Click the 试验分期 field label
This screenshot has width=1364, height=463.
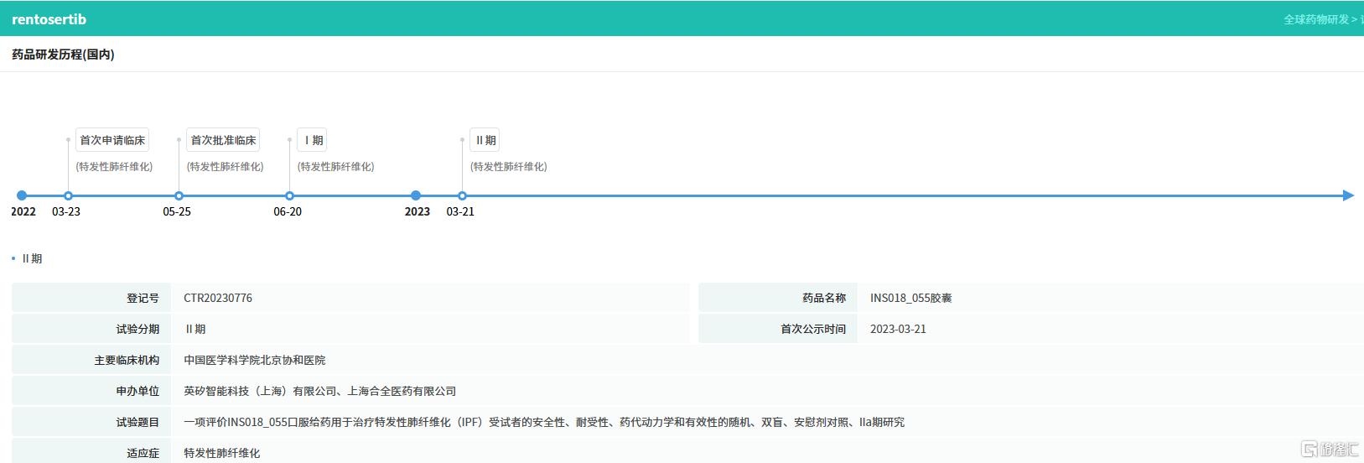coord(137,329)
